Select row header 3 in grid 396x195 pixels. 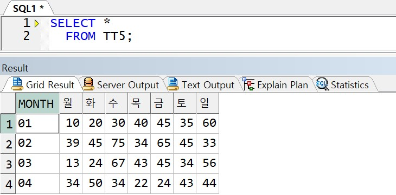8,164
